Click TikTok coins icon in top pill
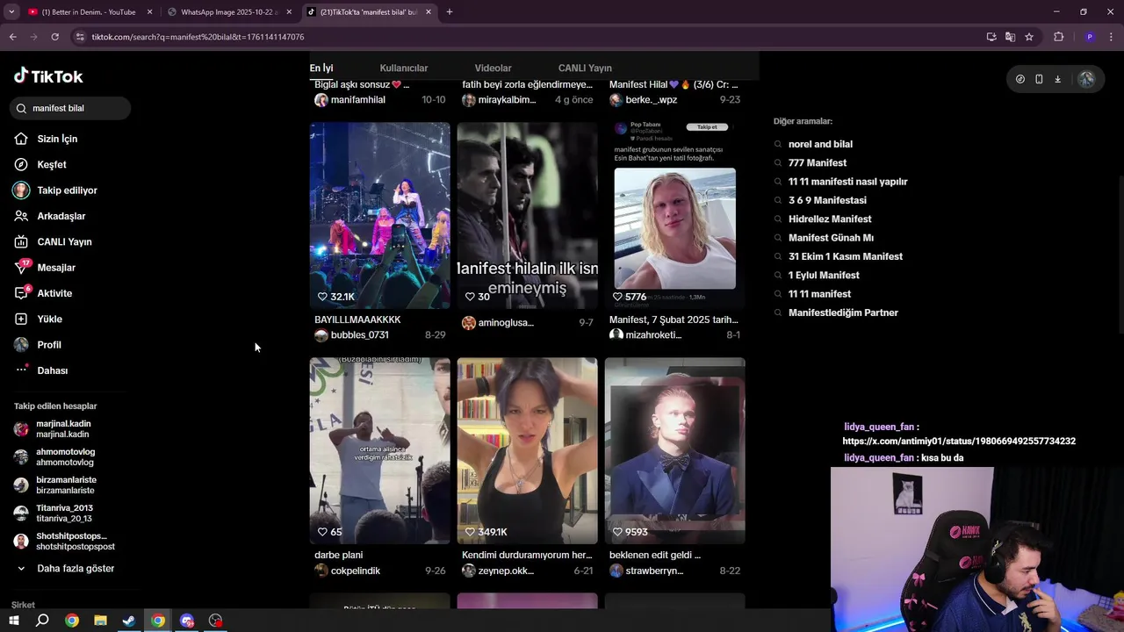The image size is (1124, 632). [x=1020, y=79]
